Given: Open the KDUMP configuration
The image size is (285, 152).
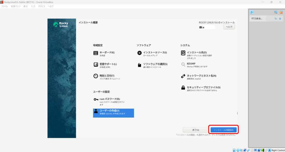Looking at the screenshot, I should click(194, 65).
